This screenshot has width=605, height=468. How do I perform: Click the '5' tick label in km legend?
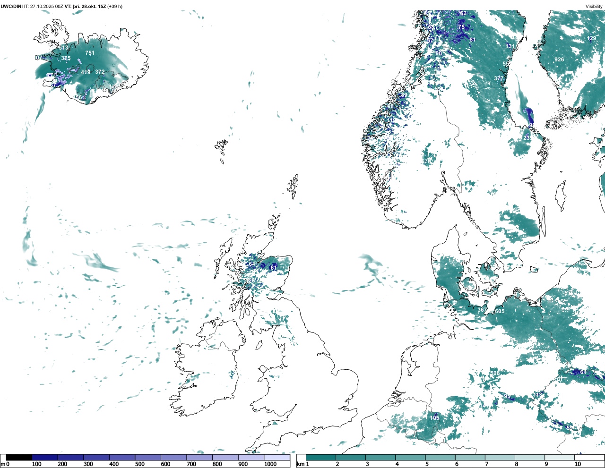427,464
